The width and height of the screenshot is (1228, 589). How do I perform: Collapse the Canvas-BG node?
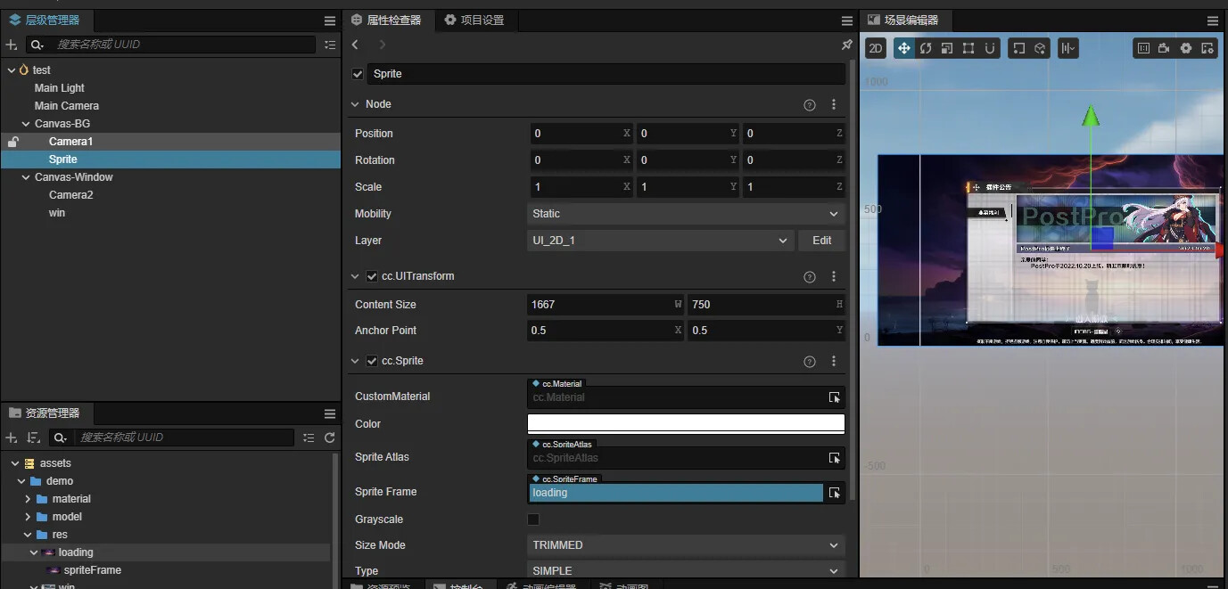point(27,124)
